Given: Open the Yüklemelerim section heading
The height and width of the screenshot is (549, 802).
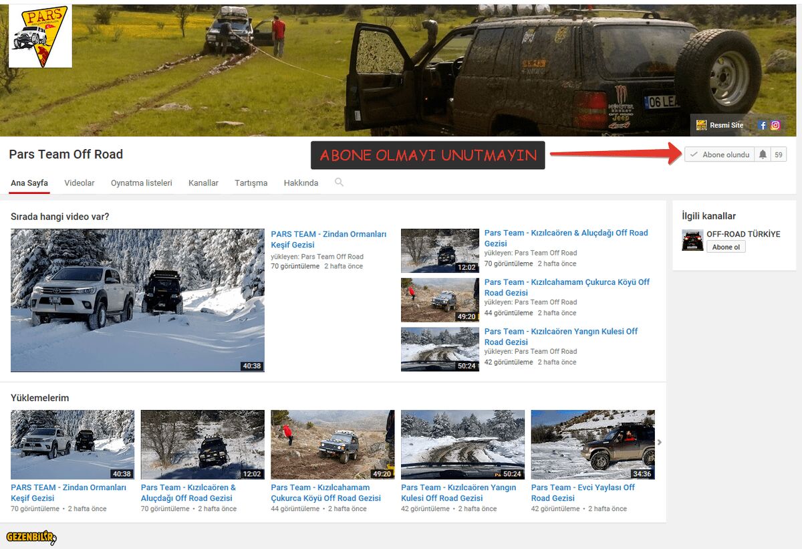Looking at the screenshot, I should 40,398.
